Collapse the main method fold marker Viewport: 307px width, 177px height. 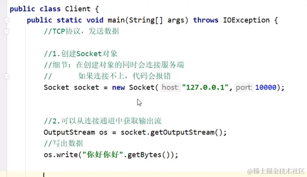point(7,20)
